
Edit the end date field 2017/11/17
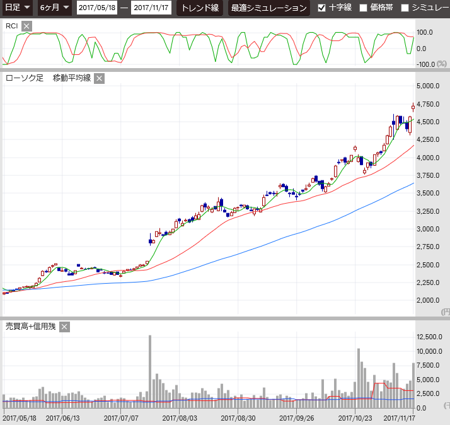coord(151,8)
